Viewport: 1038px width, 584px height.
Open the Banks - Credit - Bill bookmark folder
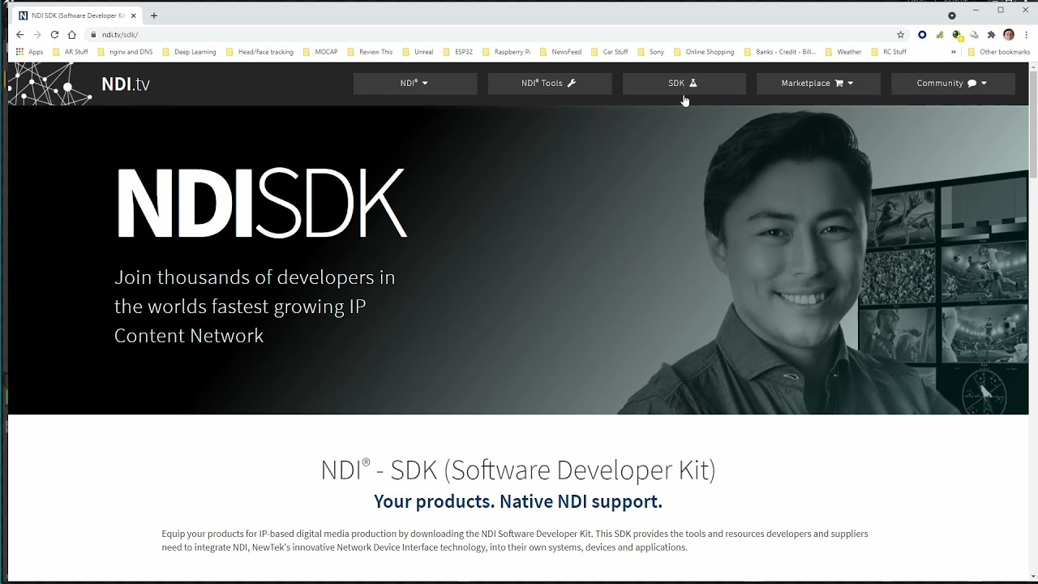(780, 52)
